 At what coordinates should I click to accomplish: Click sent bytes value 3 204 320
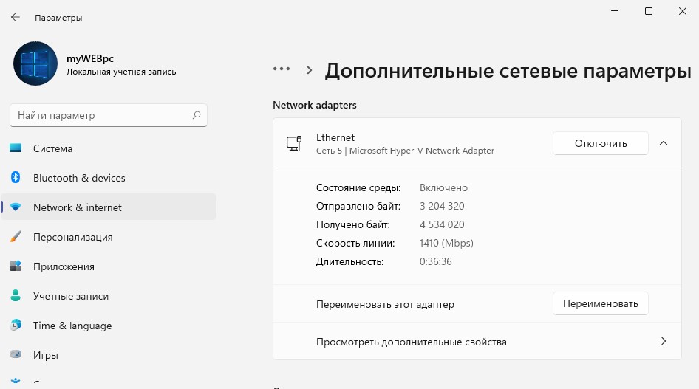(x=442, y=206)
